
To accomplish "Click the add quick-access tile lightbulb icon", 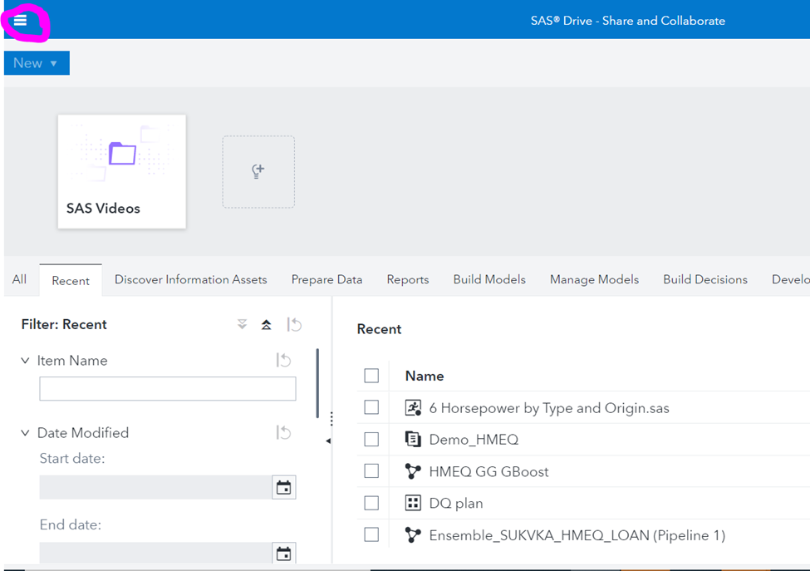I will point(258,171).
